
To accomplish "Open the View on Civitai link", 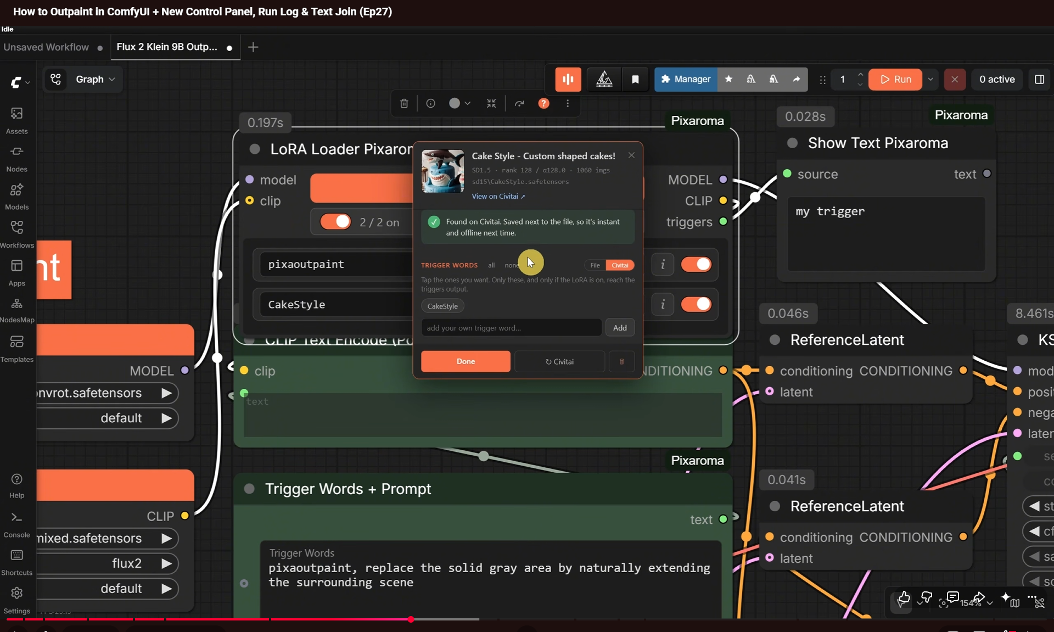I will pyautogui.click(x=498, y=197).
